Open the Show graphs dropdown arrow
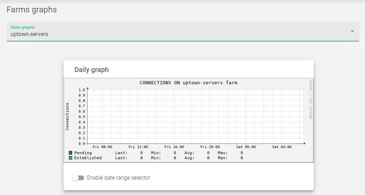 coord(352,32)
